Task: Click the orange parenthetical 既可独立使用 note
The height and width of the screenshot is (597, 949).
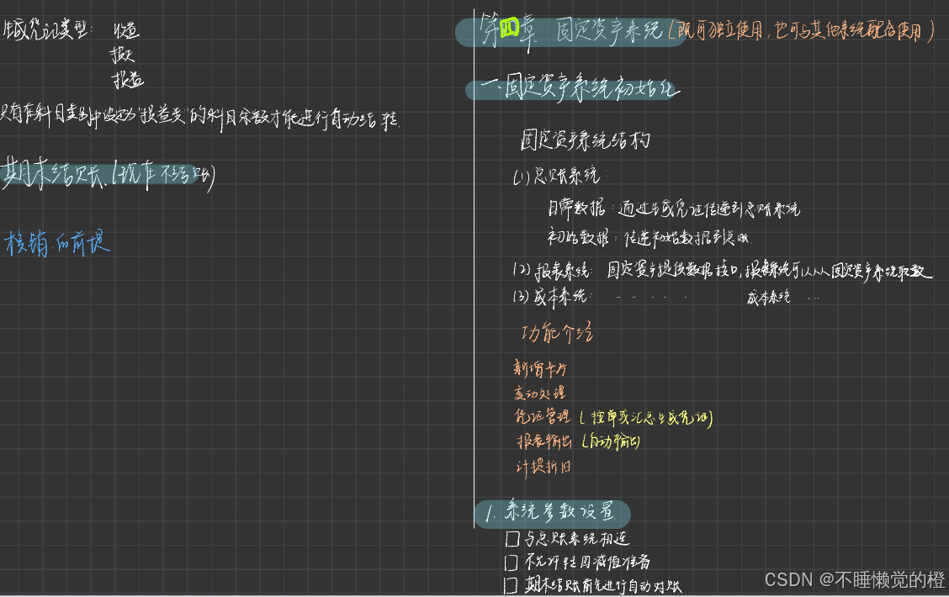Action: coord(803,30)
